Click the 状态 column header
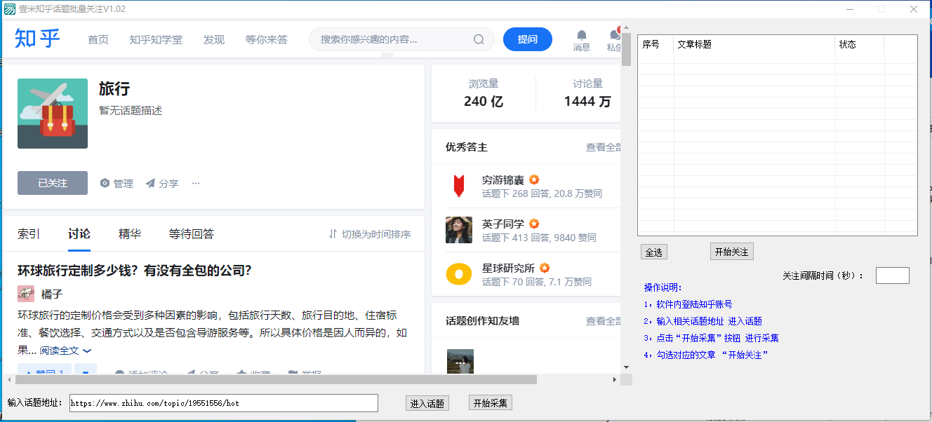The height and width of the screenshot is (422, 932). pyautogui.click(x=860, y=44)
